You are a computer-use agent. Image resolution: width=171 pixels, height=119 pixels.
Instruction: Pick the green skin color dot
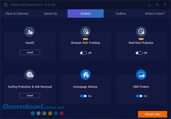44,113
